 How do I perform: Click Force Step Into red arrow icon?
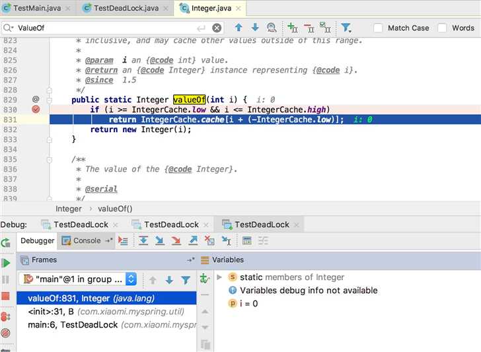pos(176,240)
